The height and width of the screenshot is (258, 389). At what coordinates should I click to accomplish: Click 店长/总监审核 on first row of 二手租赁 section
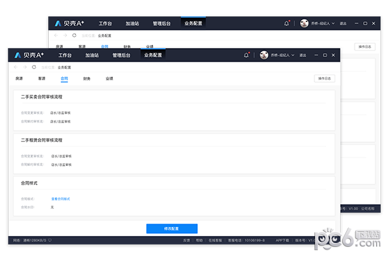pos(62,156)
